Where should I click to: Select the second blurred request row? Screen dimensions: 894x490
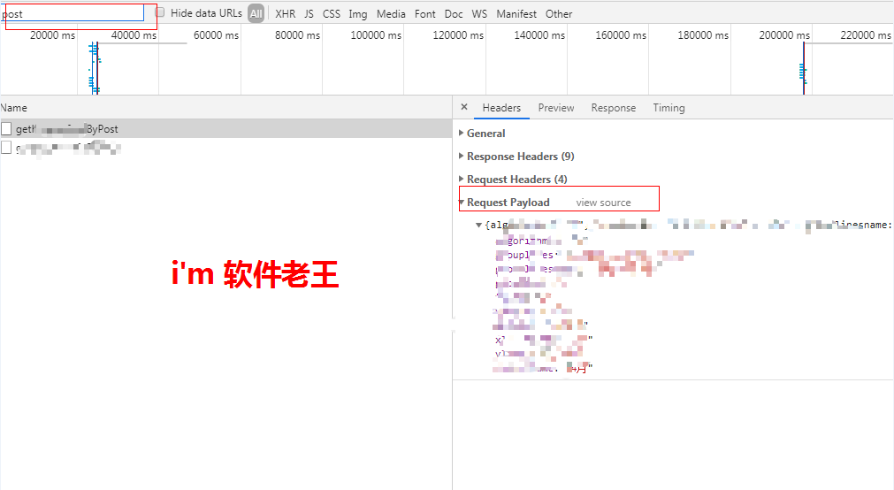point(225,148)
